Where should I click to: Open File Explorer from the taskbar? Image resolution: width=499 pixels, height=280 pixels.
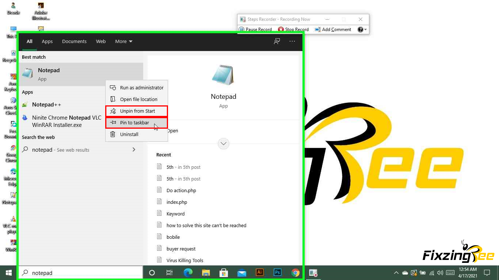click(206, 273)
